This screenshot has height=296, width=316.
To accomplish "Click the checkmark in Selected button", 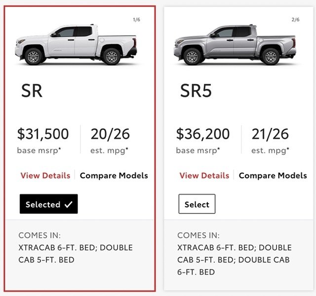I will 69,205.
